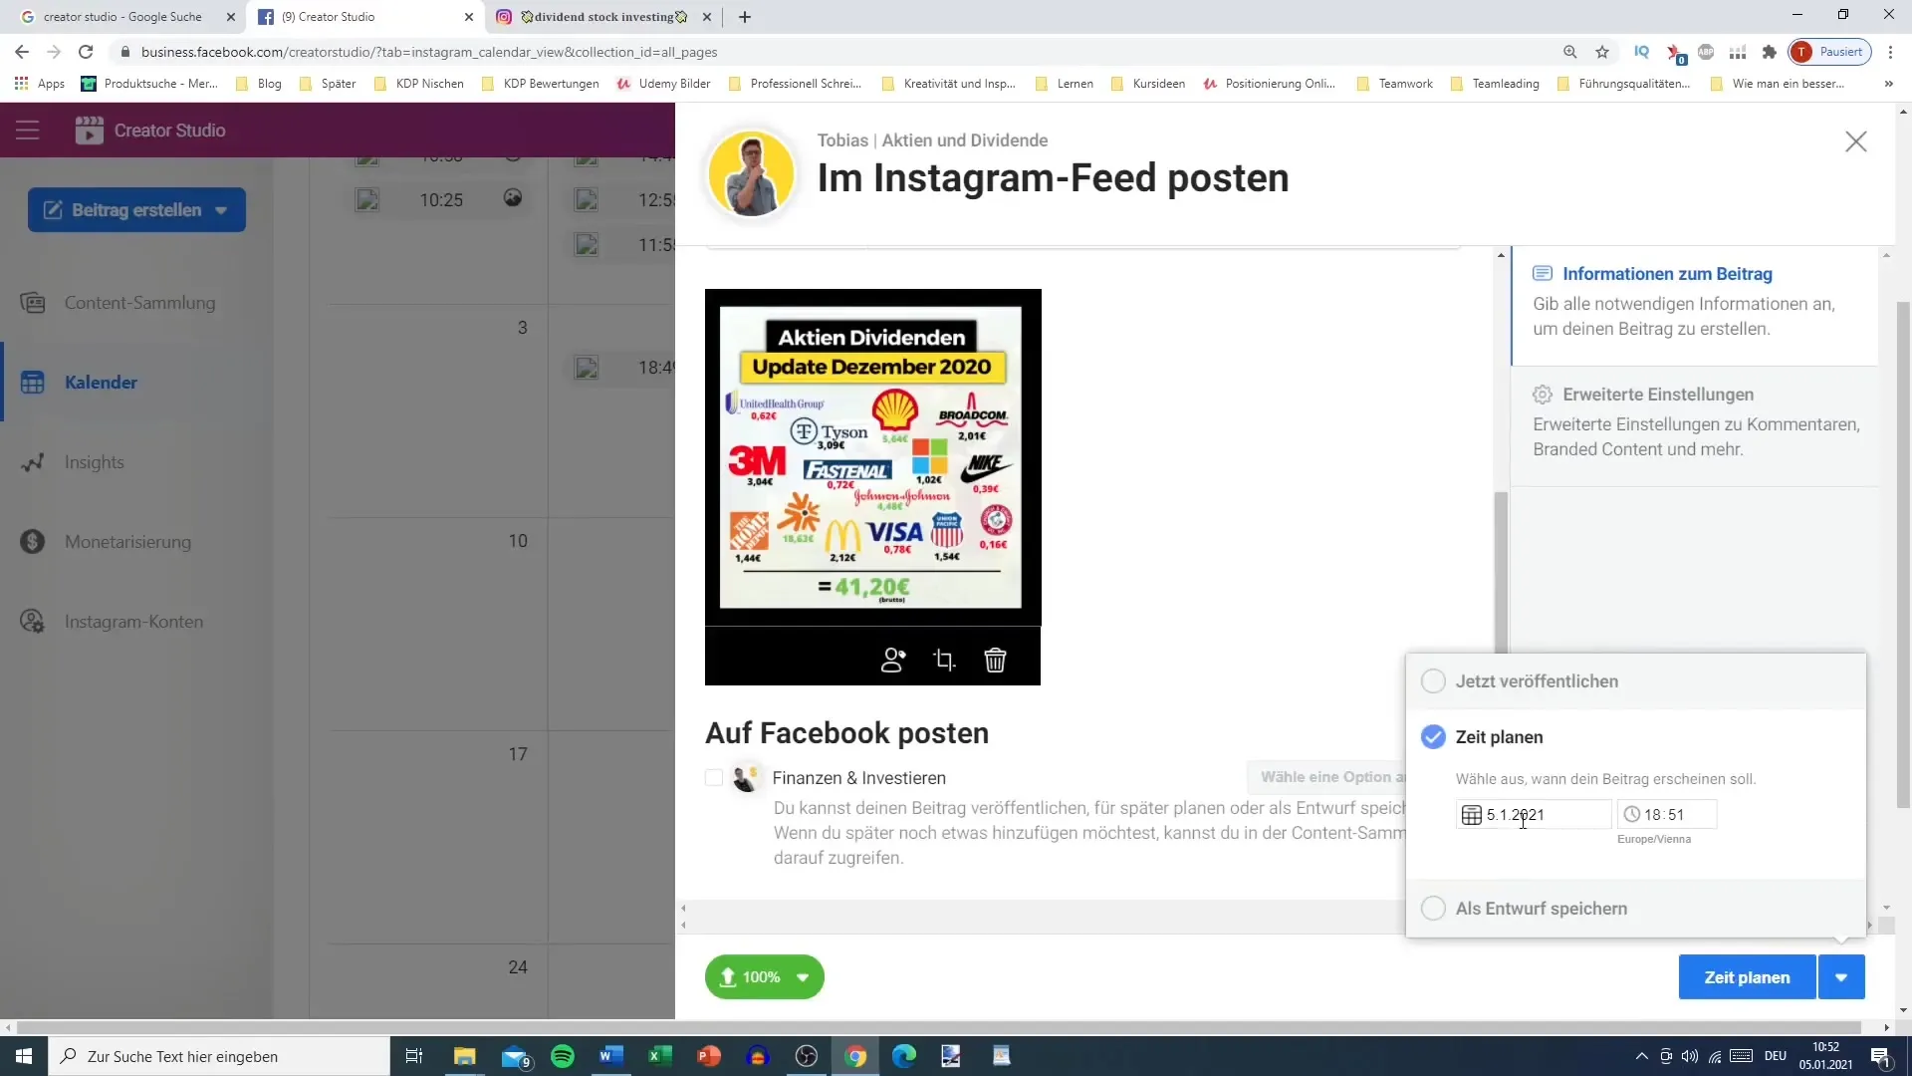Open the Informationen zum Beitrag section
This screenshot has width=1912, height=1076.
(x=1695, y=306)
